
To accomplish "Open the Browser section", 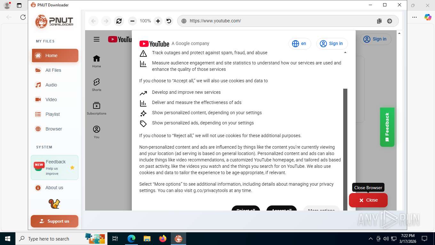I will 55,129.
